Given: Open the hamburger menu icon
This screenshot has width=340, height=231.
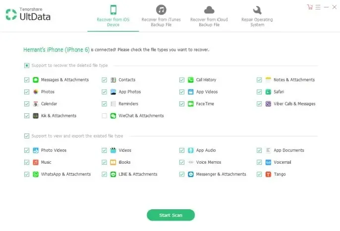Looking at the screenshot, I should tap(318, 7).
